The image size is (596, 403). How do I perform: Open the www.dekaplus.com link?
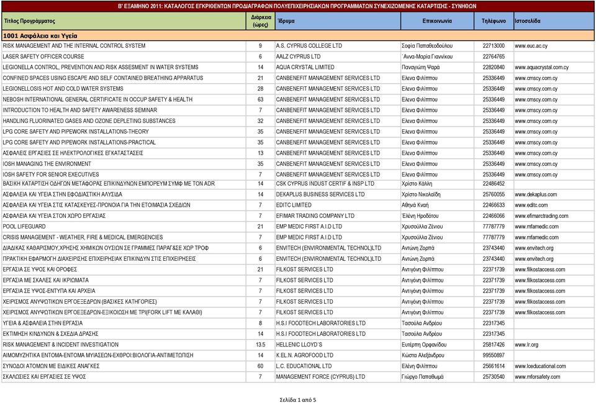click(x=536, y=194)
